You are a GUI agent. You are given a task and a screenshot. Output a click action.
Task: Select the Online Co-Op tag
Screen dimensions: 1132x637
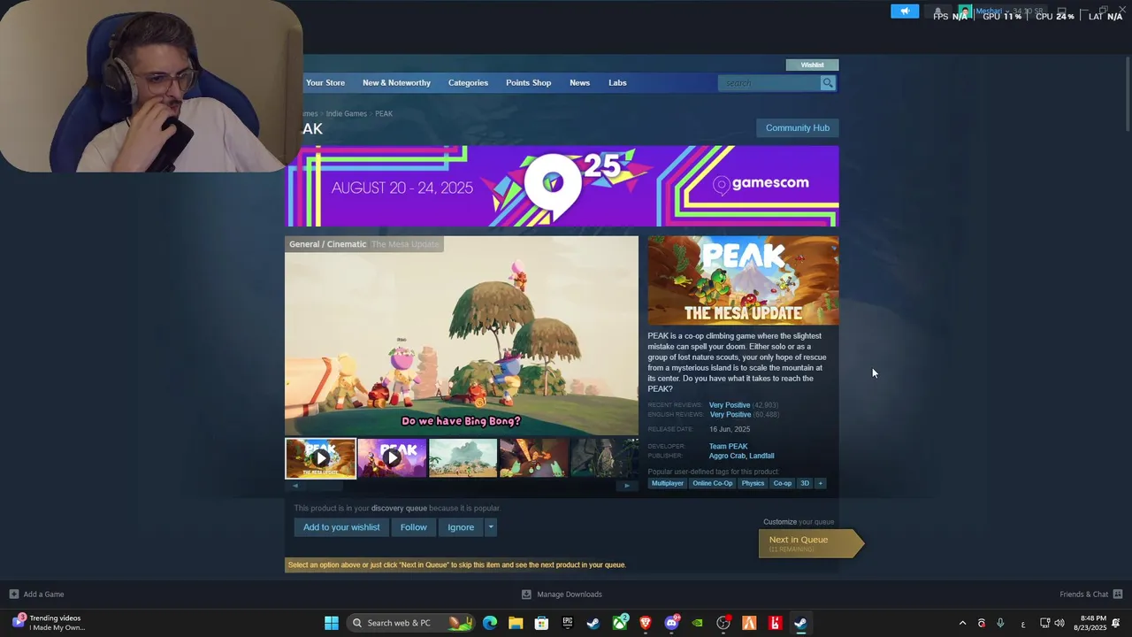[x=713, y=483]
